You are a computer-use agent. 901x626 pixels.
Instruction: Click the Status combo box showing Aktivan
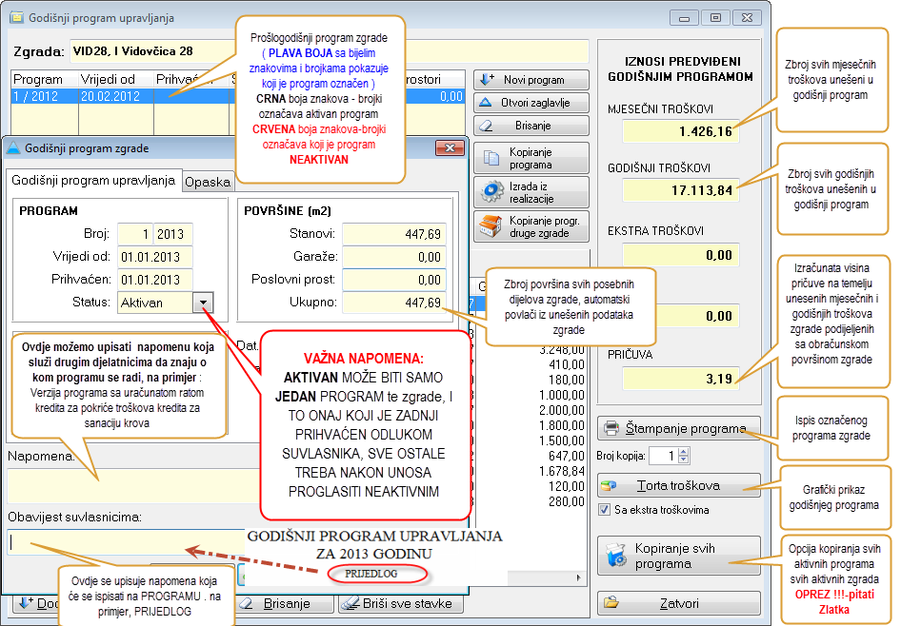point(165,303)
